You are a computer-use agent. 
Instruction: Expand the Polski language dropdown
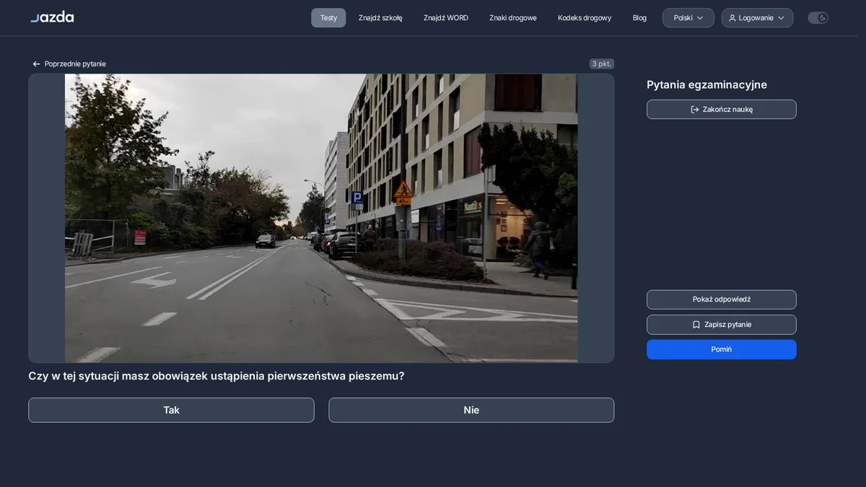[688, 18]
